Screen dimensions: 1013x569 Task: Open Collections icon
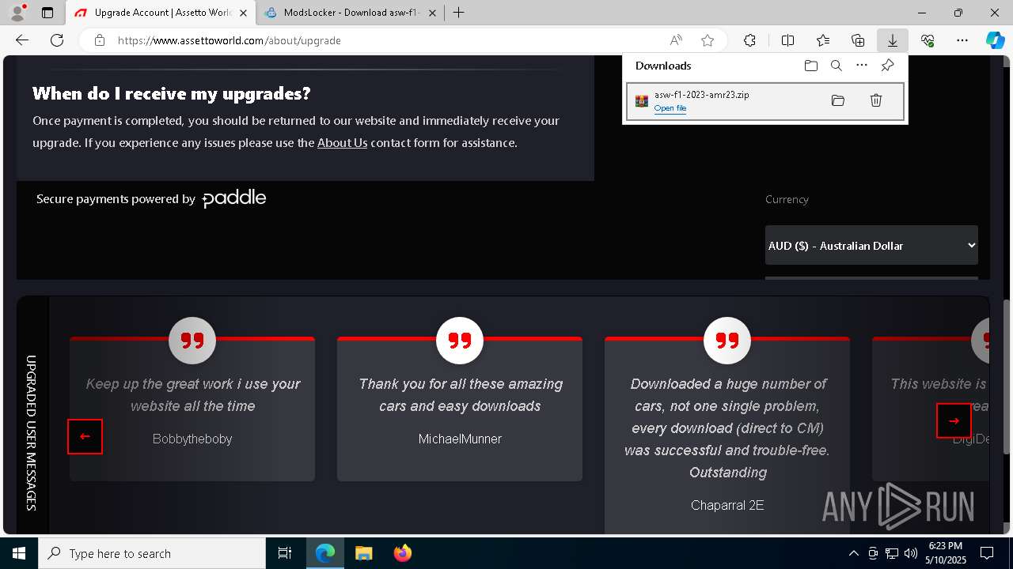coord(858,40)
